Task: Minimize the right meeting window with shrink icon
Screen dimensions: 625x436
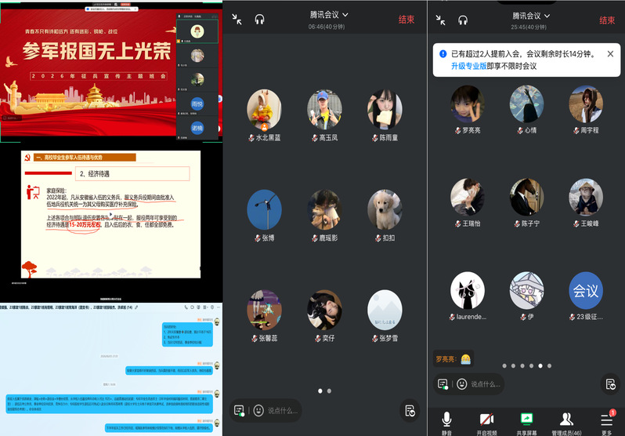Action: click(x=440, y=20)
